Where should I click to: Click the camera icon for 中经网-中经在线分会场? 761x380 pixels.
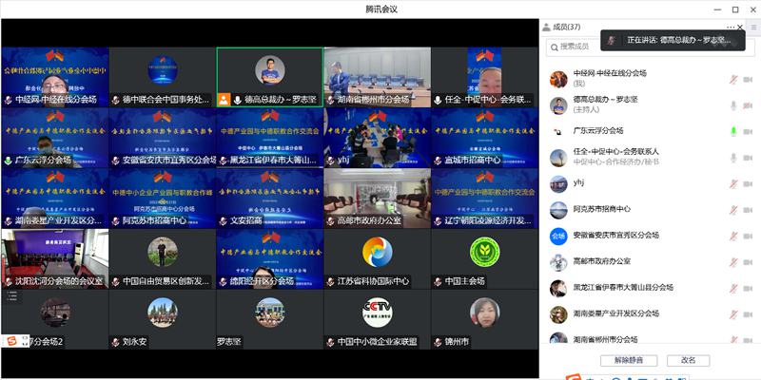[x=747, y=79]
